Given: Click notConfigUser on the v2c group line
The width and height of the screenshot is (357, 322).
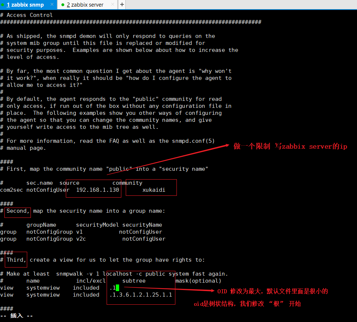Looking at the screenshot, I should coord(144,239).
